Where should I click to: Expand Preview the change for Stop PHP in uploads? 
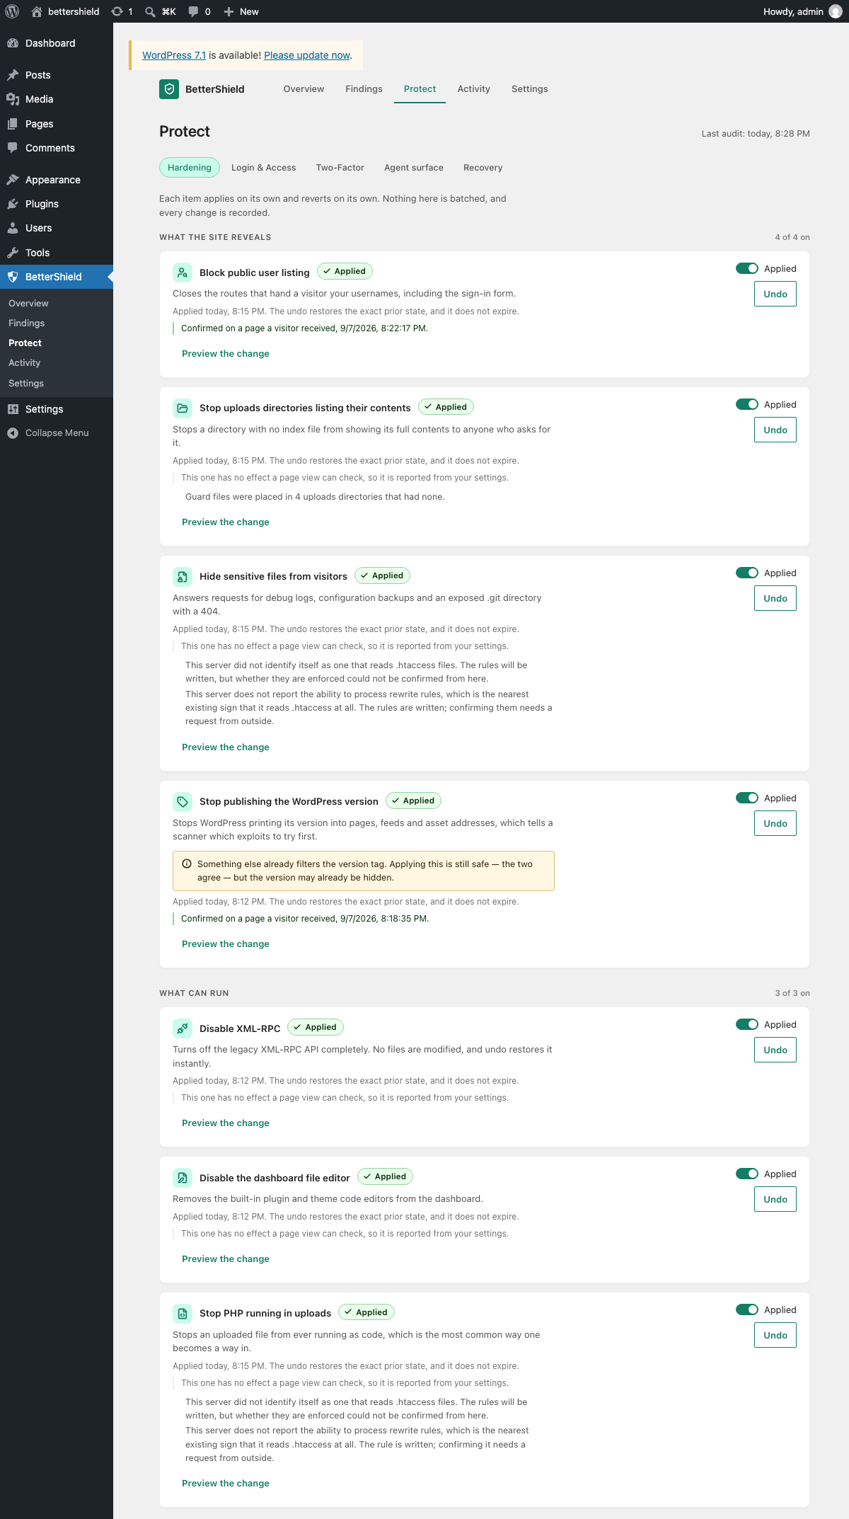(226, 1484)
